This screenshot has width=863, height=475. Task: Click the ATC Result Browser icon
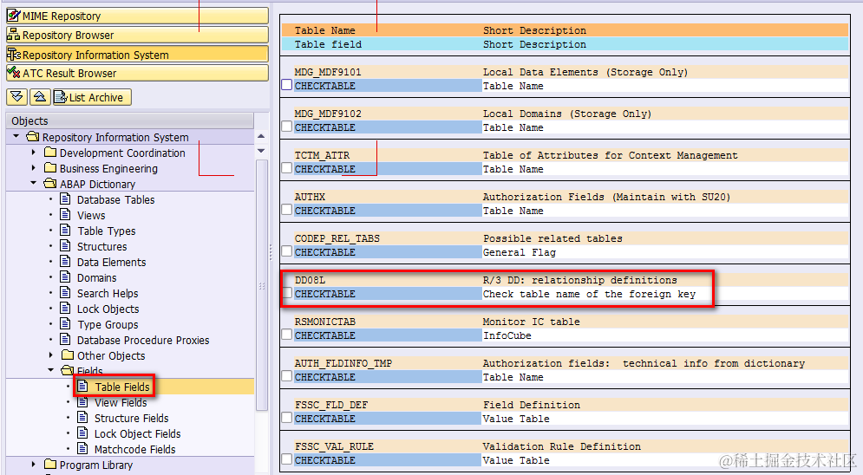coord(14,73)
